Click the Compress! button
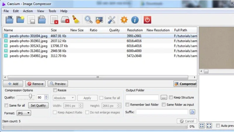This screenshot has height=132, width=234. coord(185,84)
